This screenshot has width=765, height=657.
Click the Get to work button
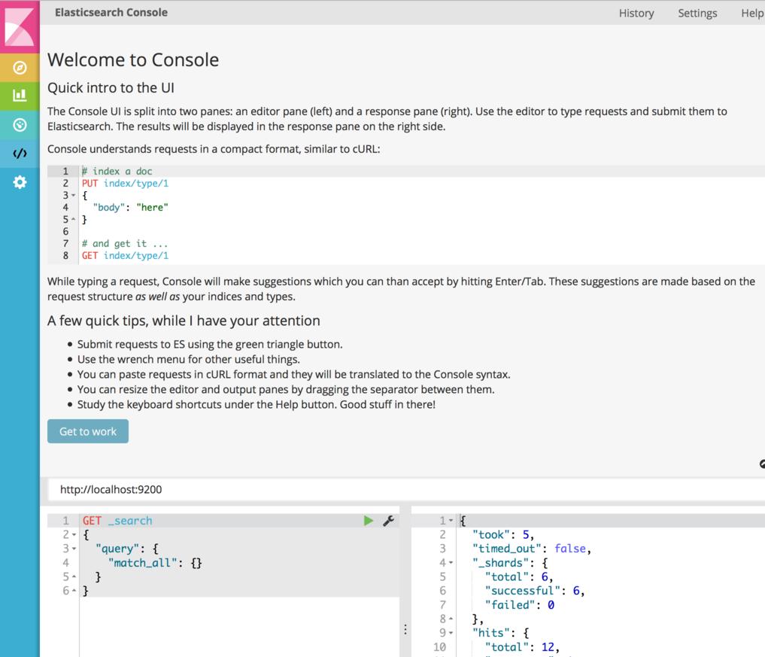(x=88, y=431)
